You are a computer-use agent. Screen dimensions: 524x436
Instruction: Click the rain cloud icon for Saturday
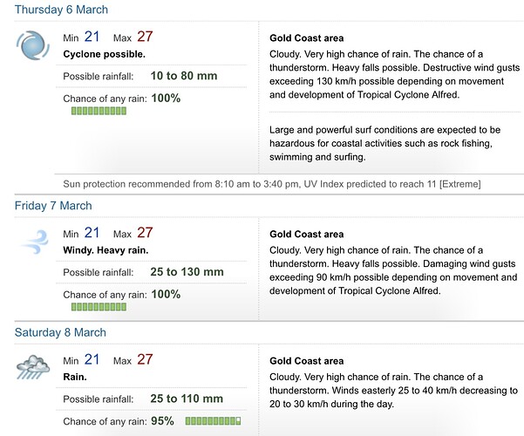pos(33,367)
